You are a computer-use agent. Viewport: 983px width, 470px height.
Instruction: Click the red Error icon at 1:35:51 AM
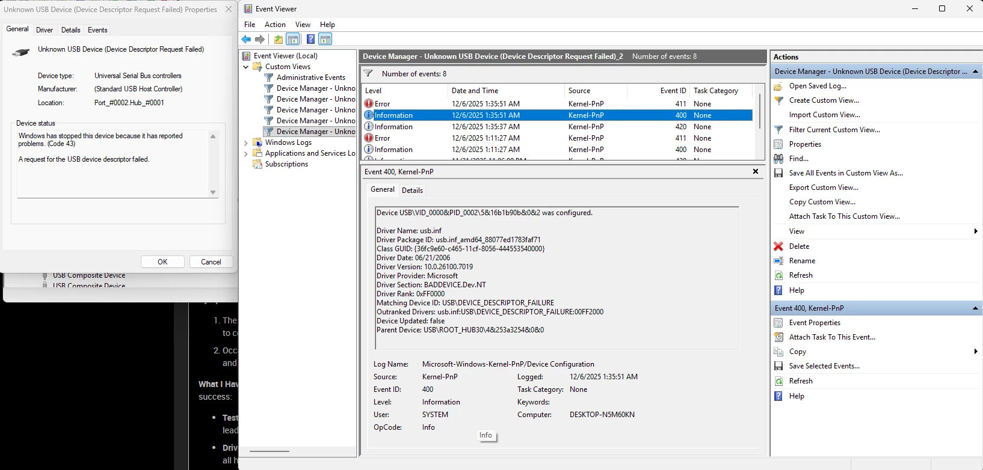(369, 103)
